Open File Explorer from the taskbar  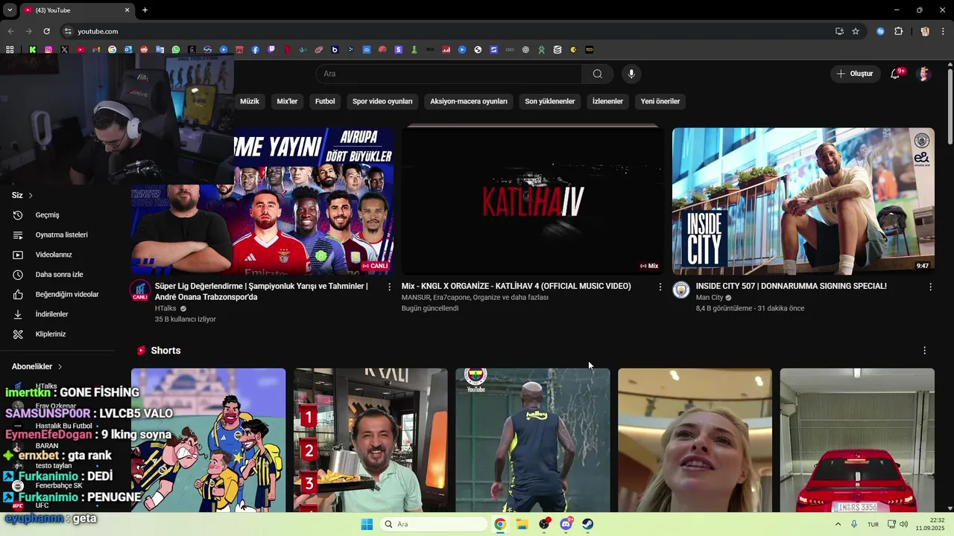pos(522,524)
